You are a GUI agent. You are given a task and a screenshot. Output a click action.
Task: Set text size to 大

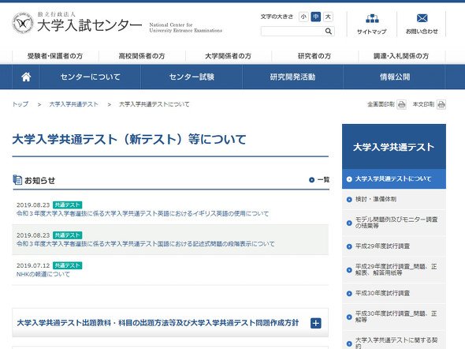(x=328, y=17)
